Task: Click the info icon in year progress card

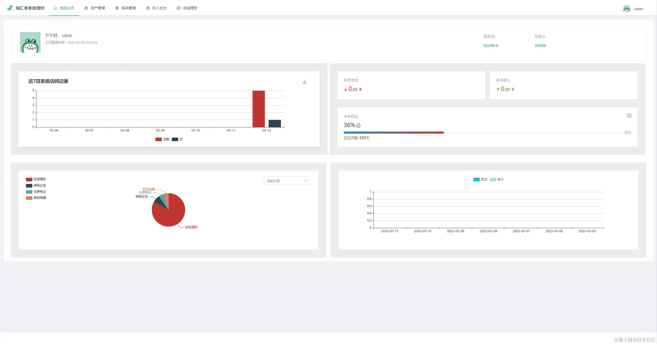Action: tap(629, 116)
